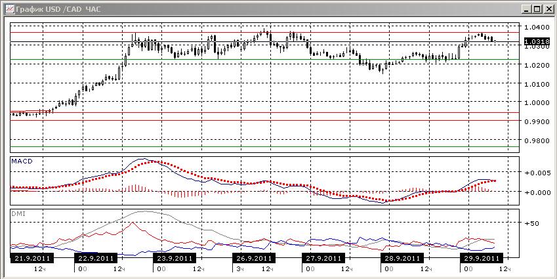This screenshot has height=279, width=557.
Task: Click the 1.0400 price axis label
Action: click(x=537, y=27)
